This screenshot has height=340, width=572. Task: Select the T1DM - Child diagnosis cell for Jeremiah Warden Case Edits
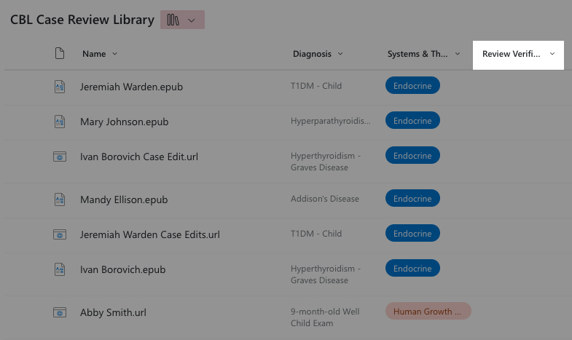316,234
